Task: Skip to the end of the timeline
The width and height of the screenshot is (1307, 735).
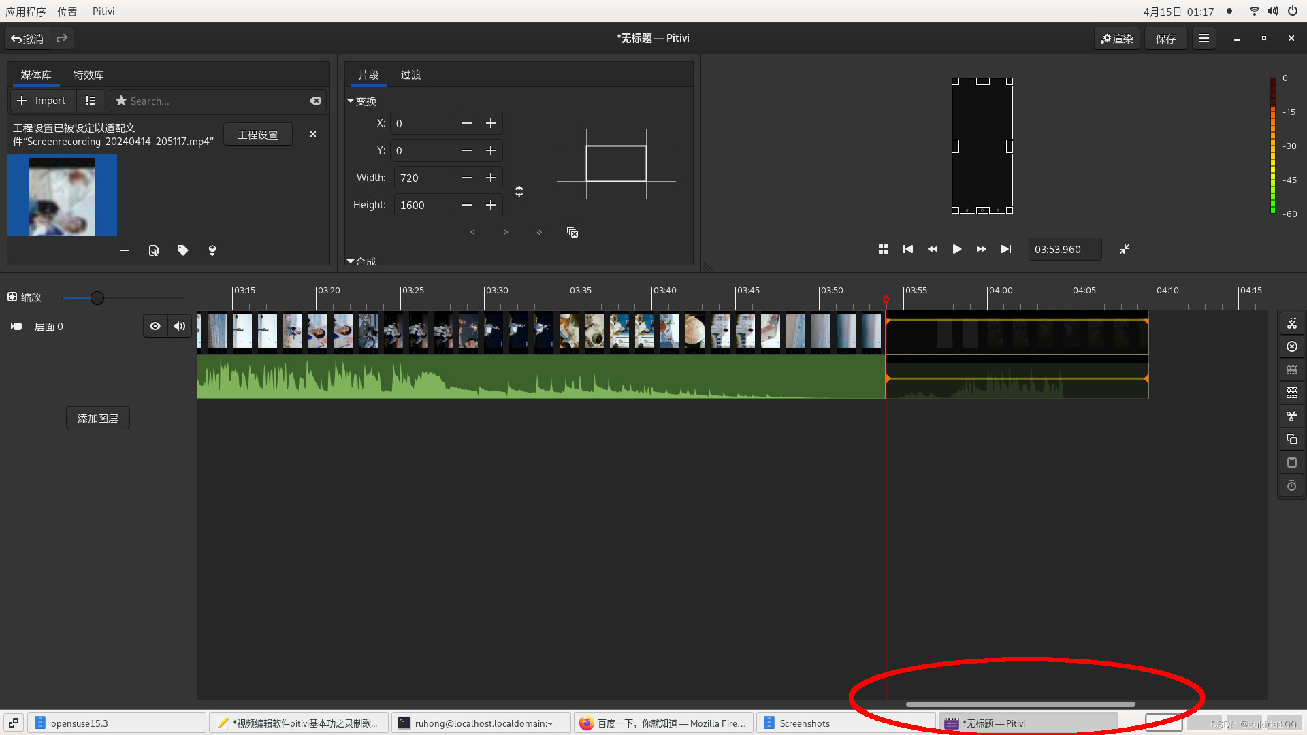Action: coord(1005,249)
